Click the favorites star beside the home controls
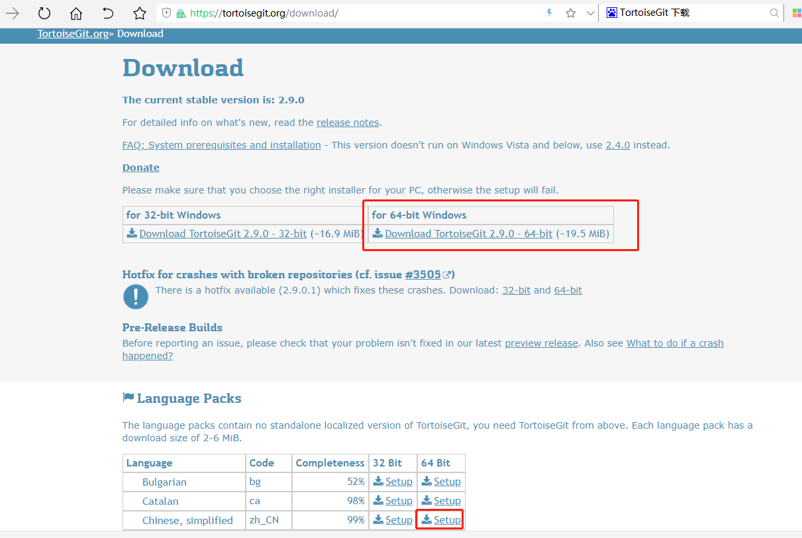802x538 pixels. (x=139, y=13)
